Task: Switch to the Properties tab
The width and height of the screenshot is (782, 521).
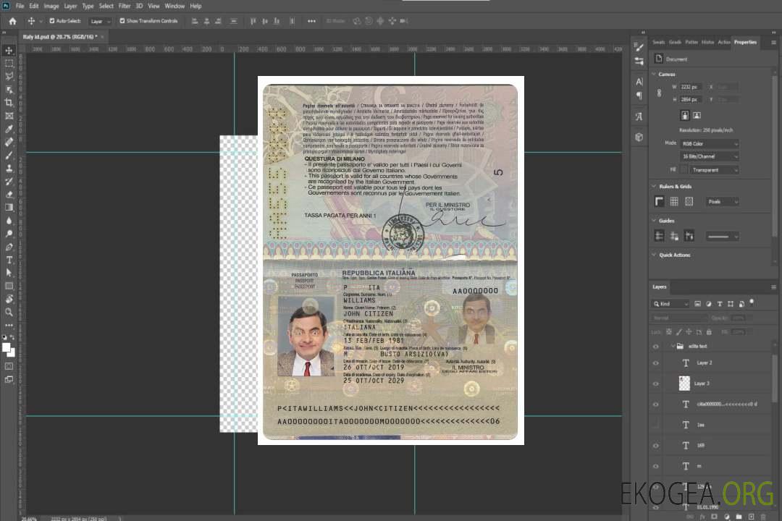Action: (x=745, y=43)
